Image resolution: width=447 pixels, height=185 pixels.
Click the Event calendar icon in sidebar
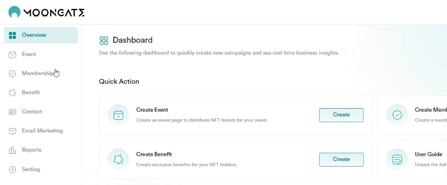[12, 55]
